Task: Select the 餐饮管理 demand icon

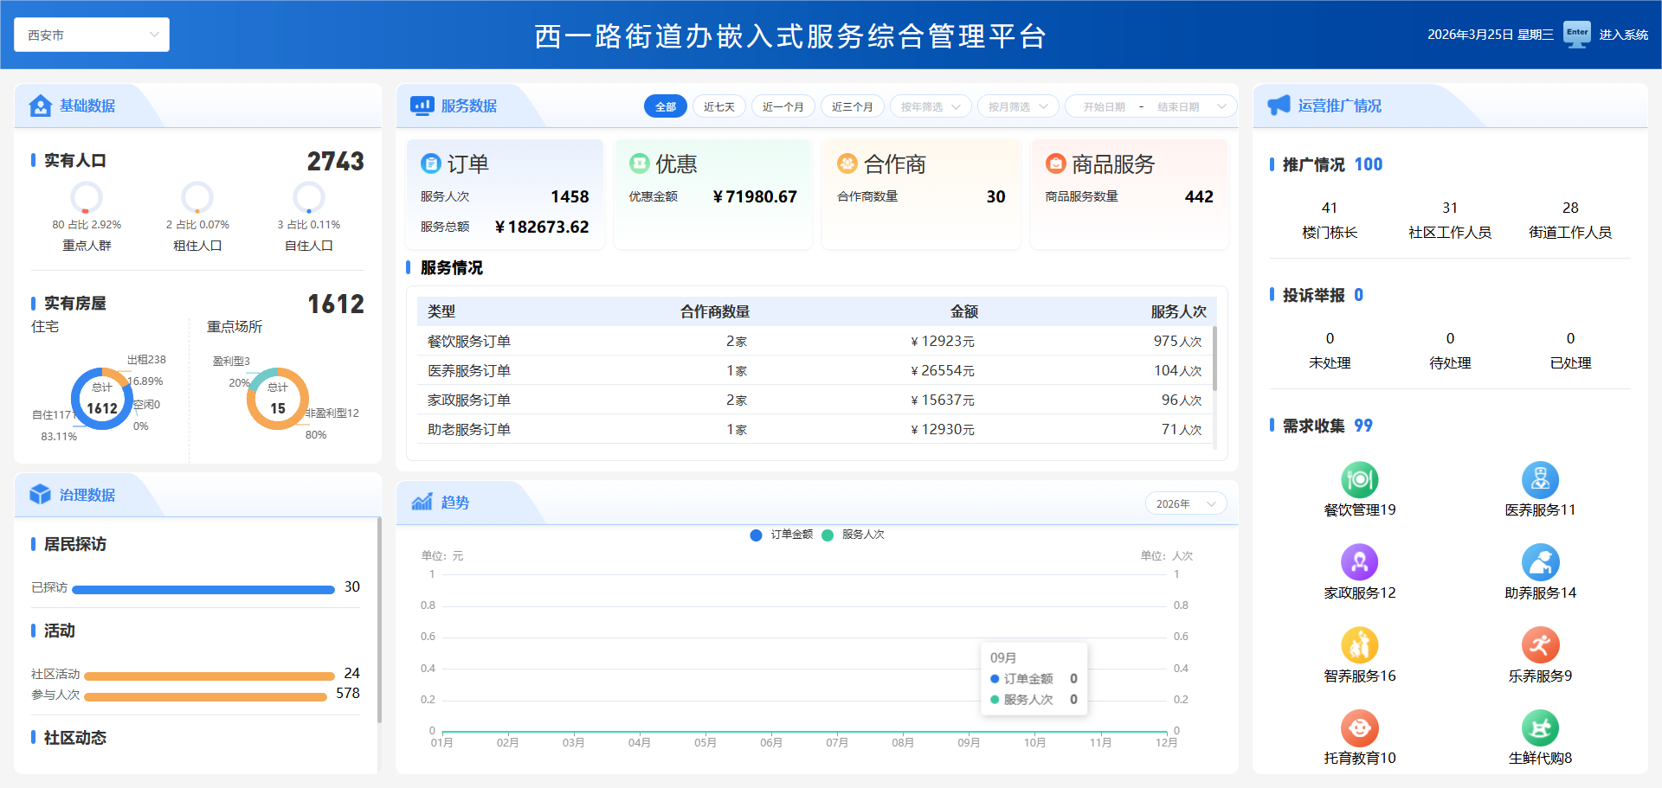Action: click(x=1360, y=480)
